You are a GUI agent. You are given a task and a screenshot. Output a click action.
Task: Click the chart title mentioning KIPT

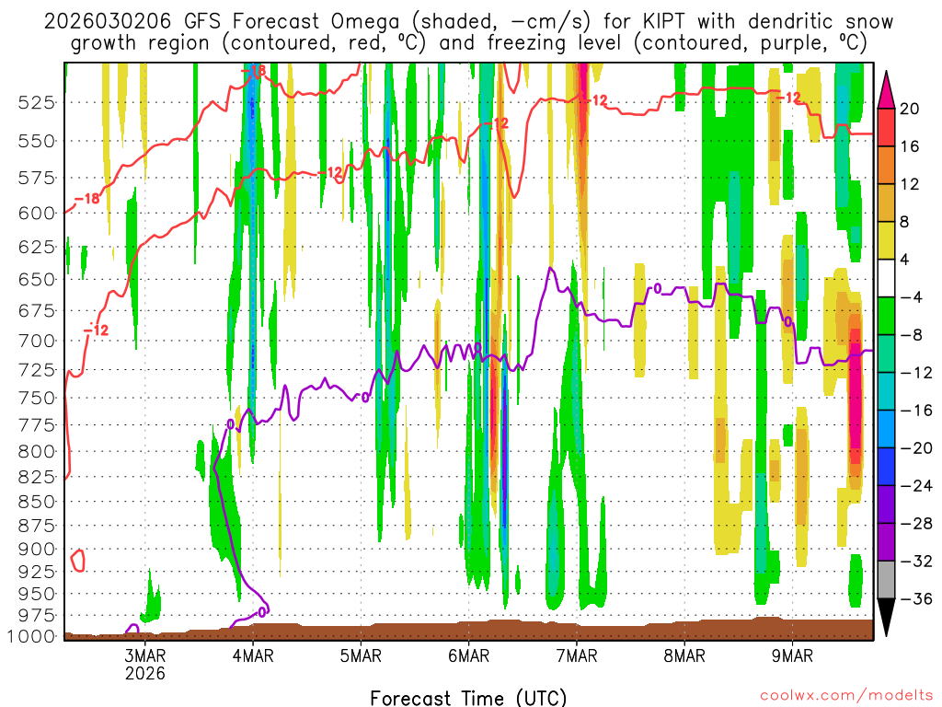click(x=468, y=32)
